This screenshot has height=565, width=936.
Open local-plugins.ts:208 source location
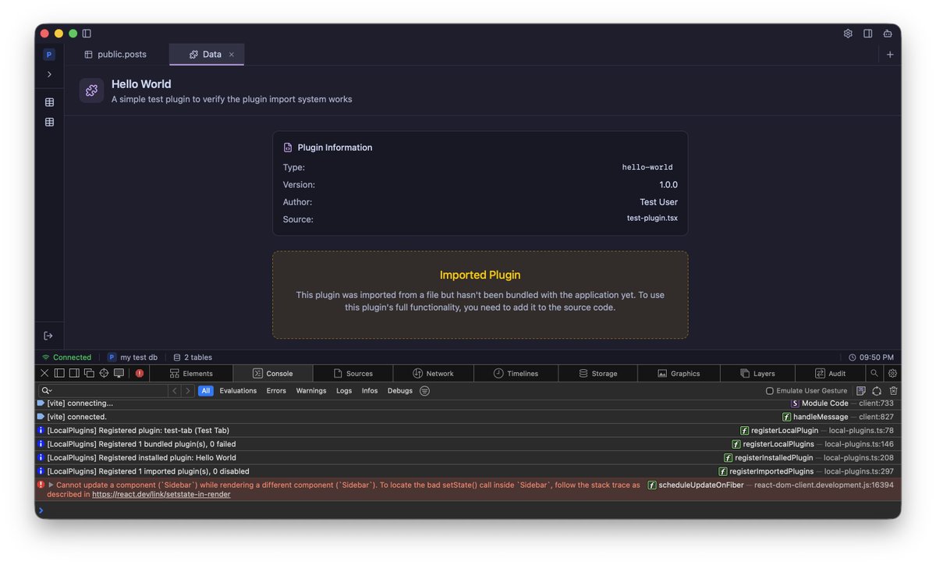(x=859, y=457)
